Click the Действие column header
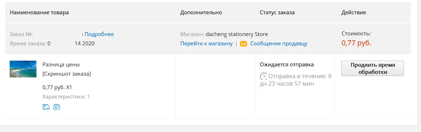The image size is (421, 132). tap(354, 12)
